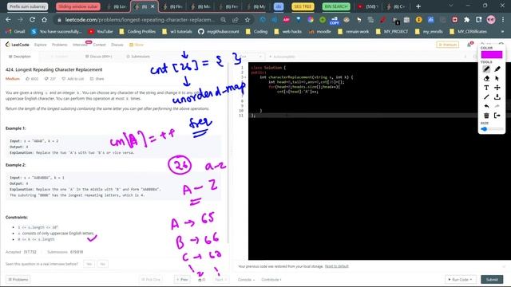
Task: Open the magenta color swatch picker
Action: 492,55
